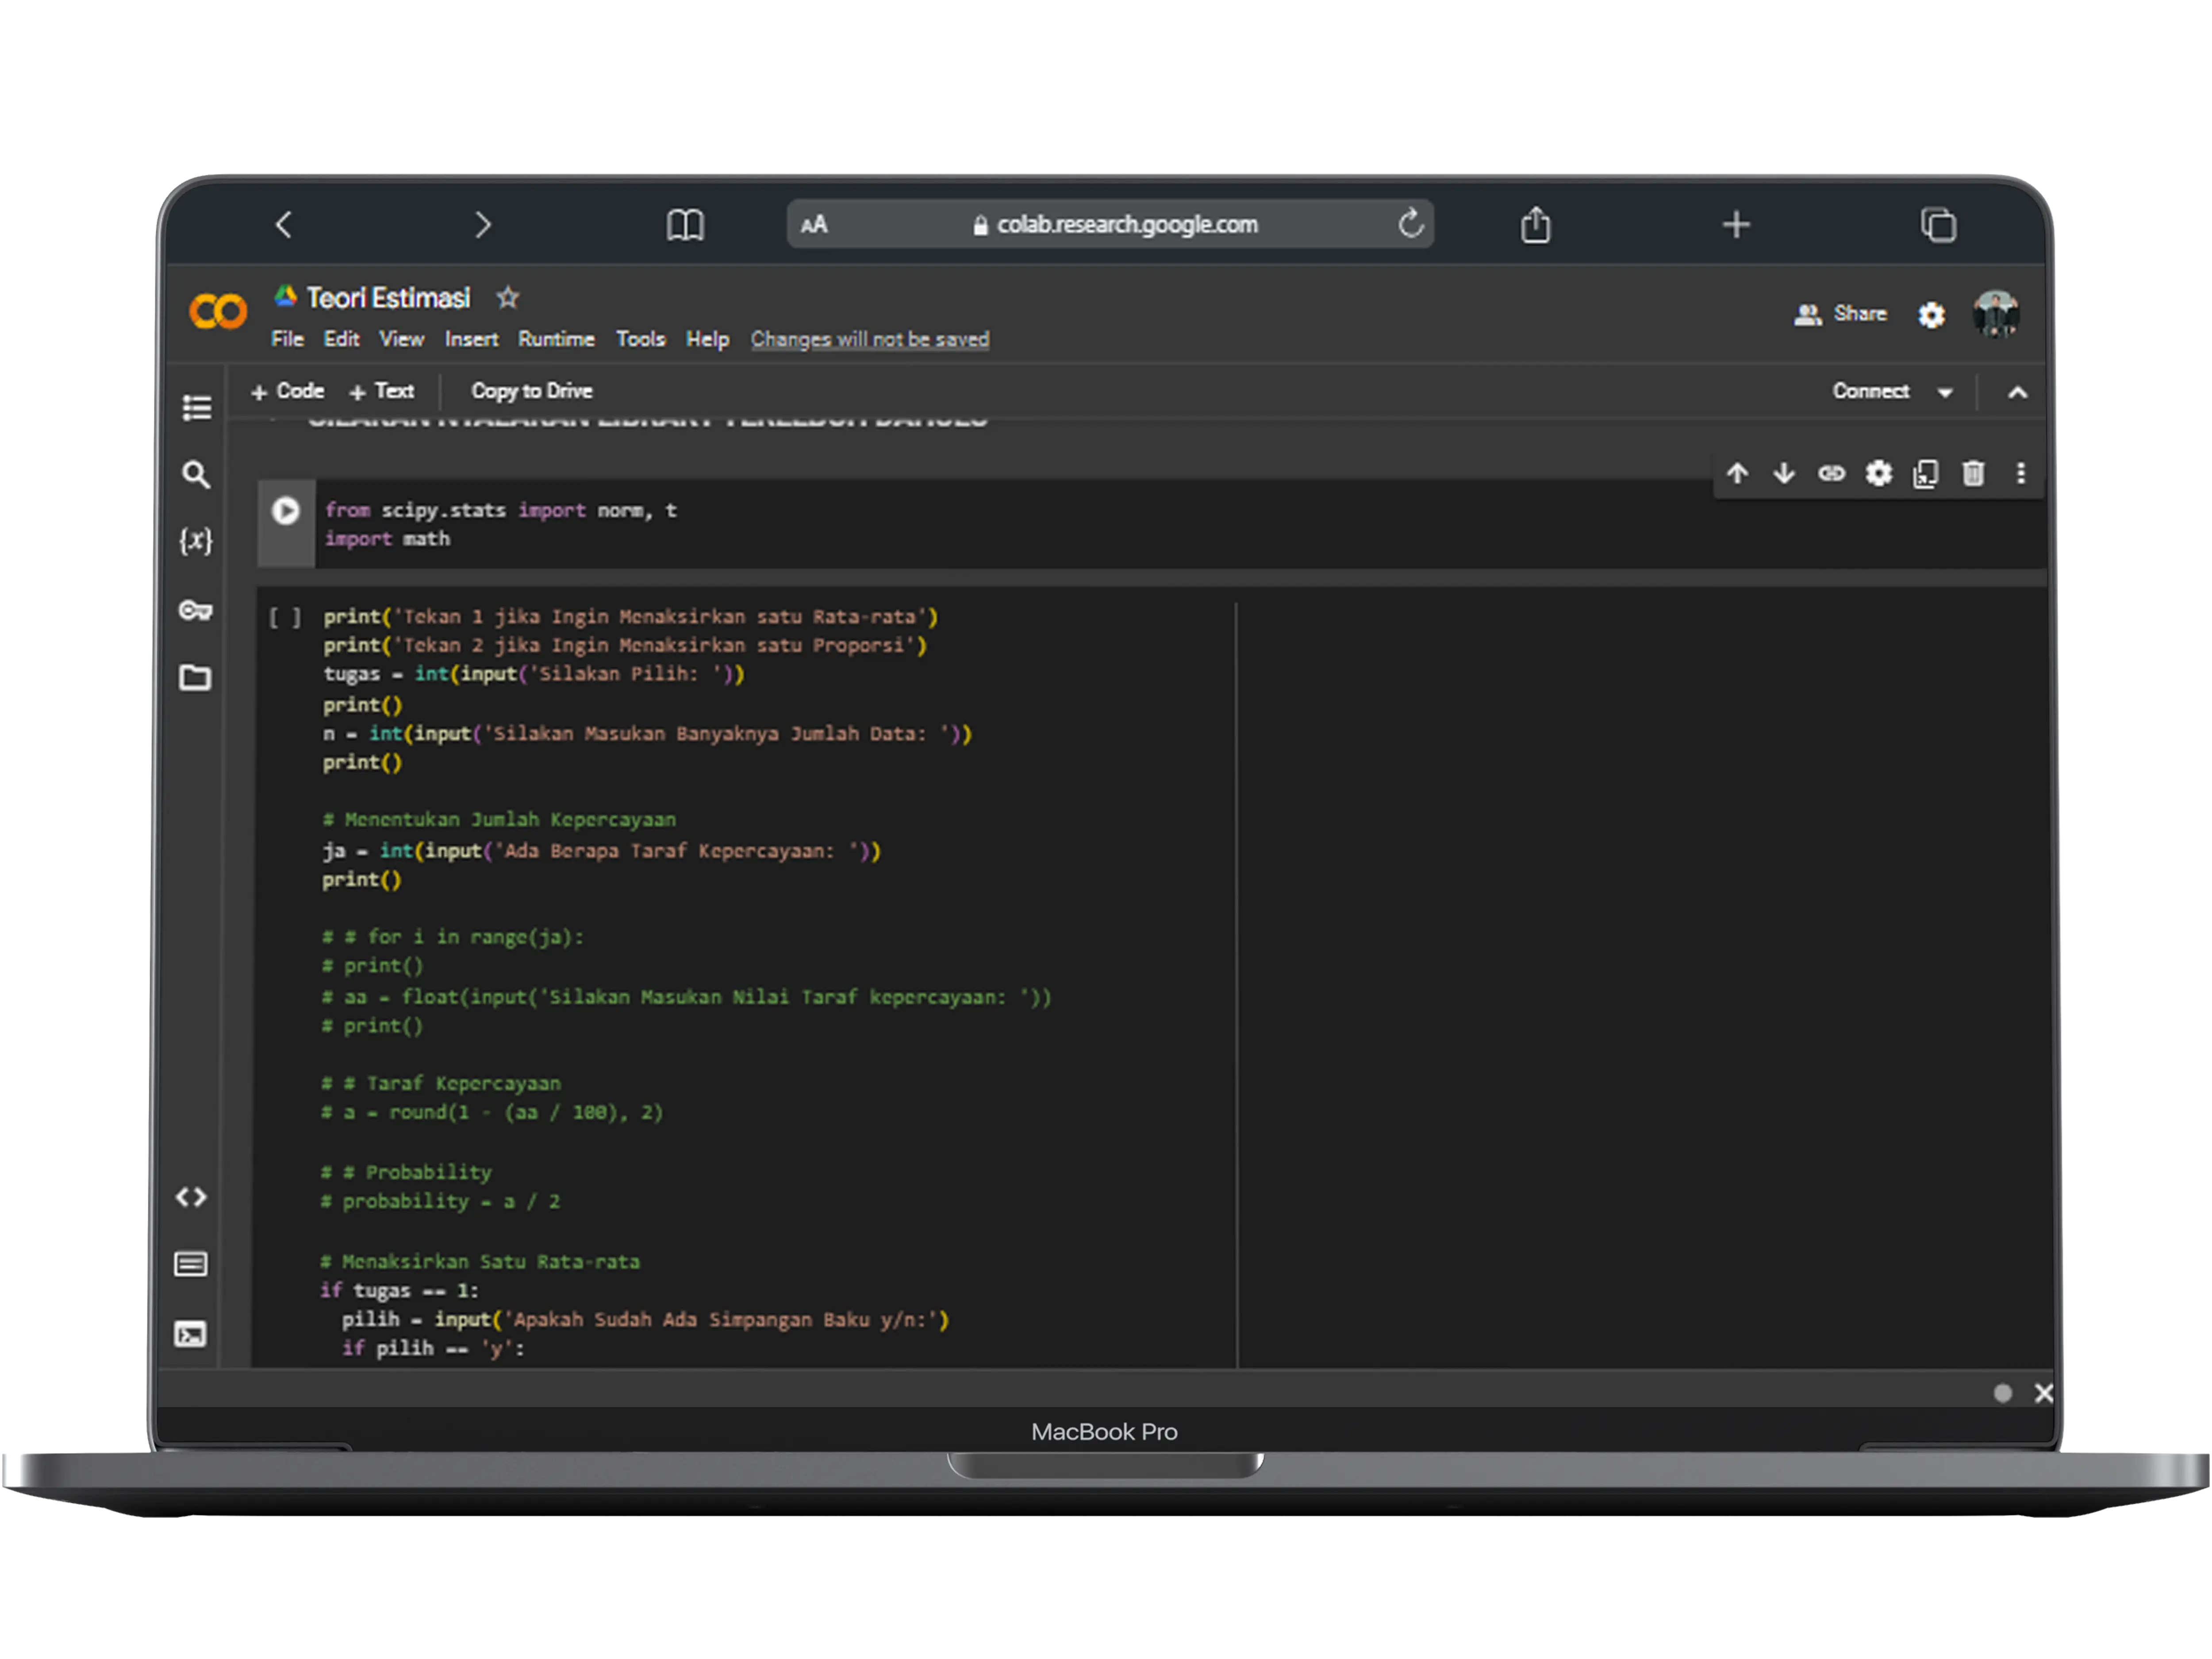Click Copy to Drive

pos(532,391)
